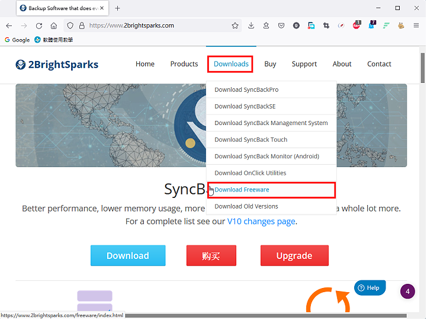Click the vertical page scrollbar
This screenshot has width=427, height=320.
[422, 68]
